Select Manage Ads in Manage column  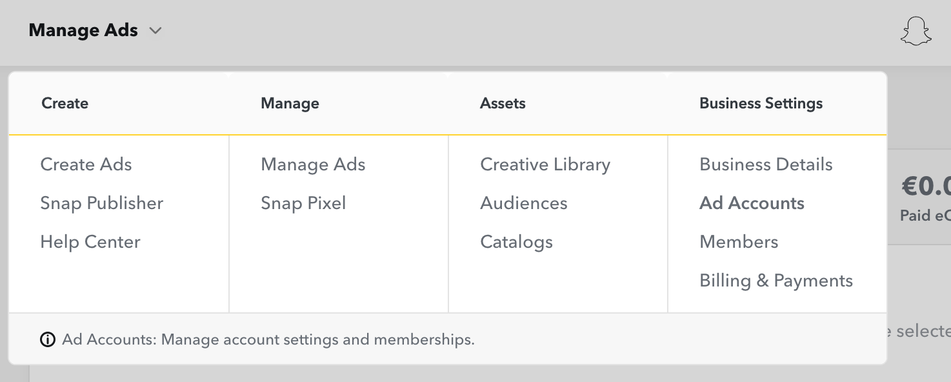[313, 165]
